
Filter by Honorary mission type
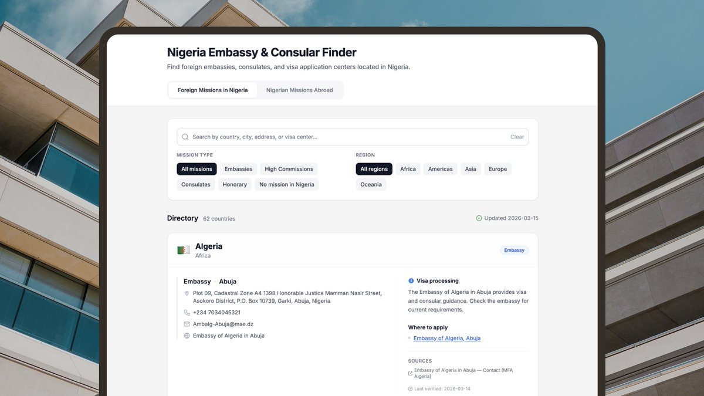tap(235, 184)
